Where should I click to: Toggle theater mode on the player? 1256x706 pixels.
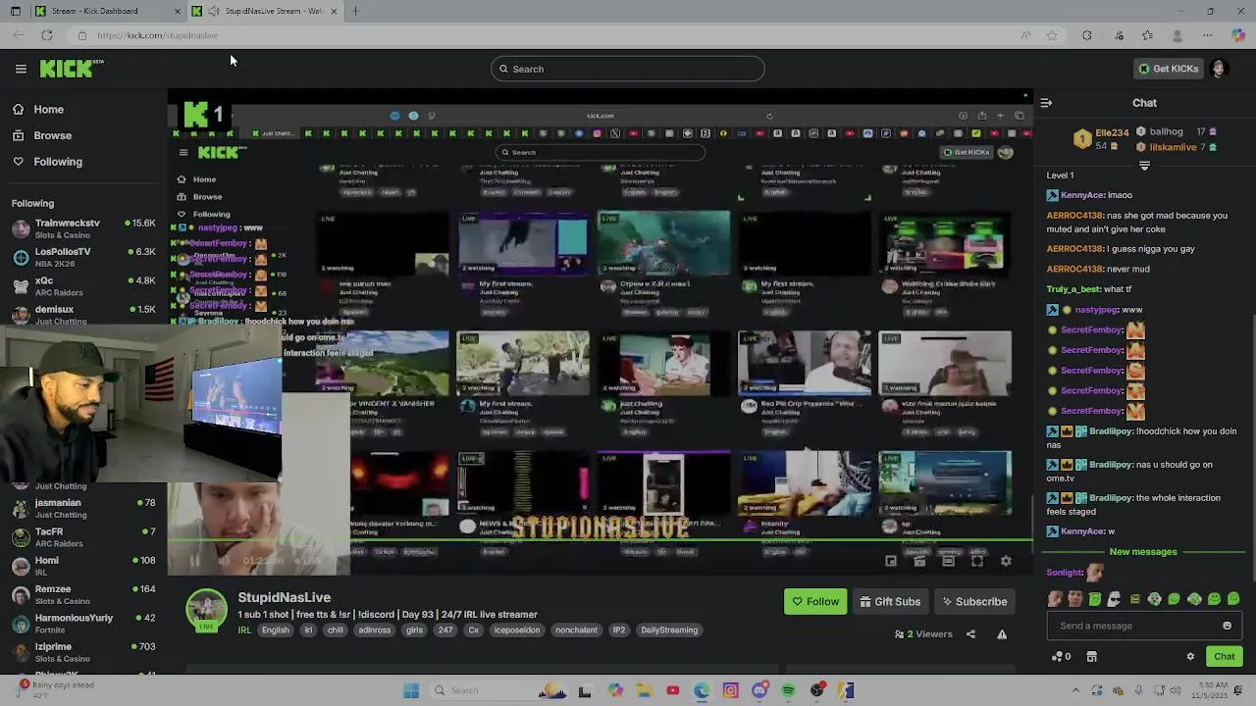(x=948, y=561)
